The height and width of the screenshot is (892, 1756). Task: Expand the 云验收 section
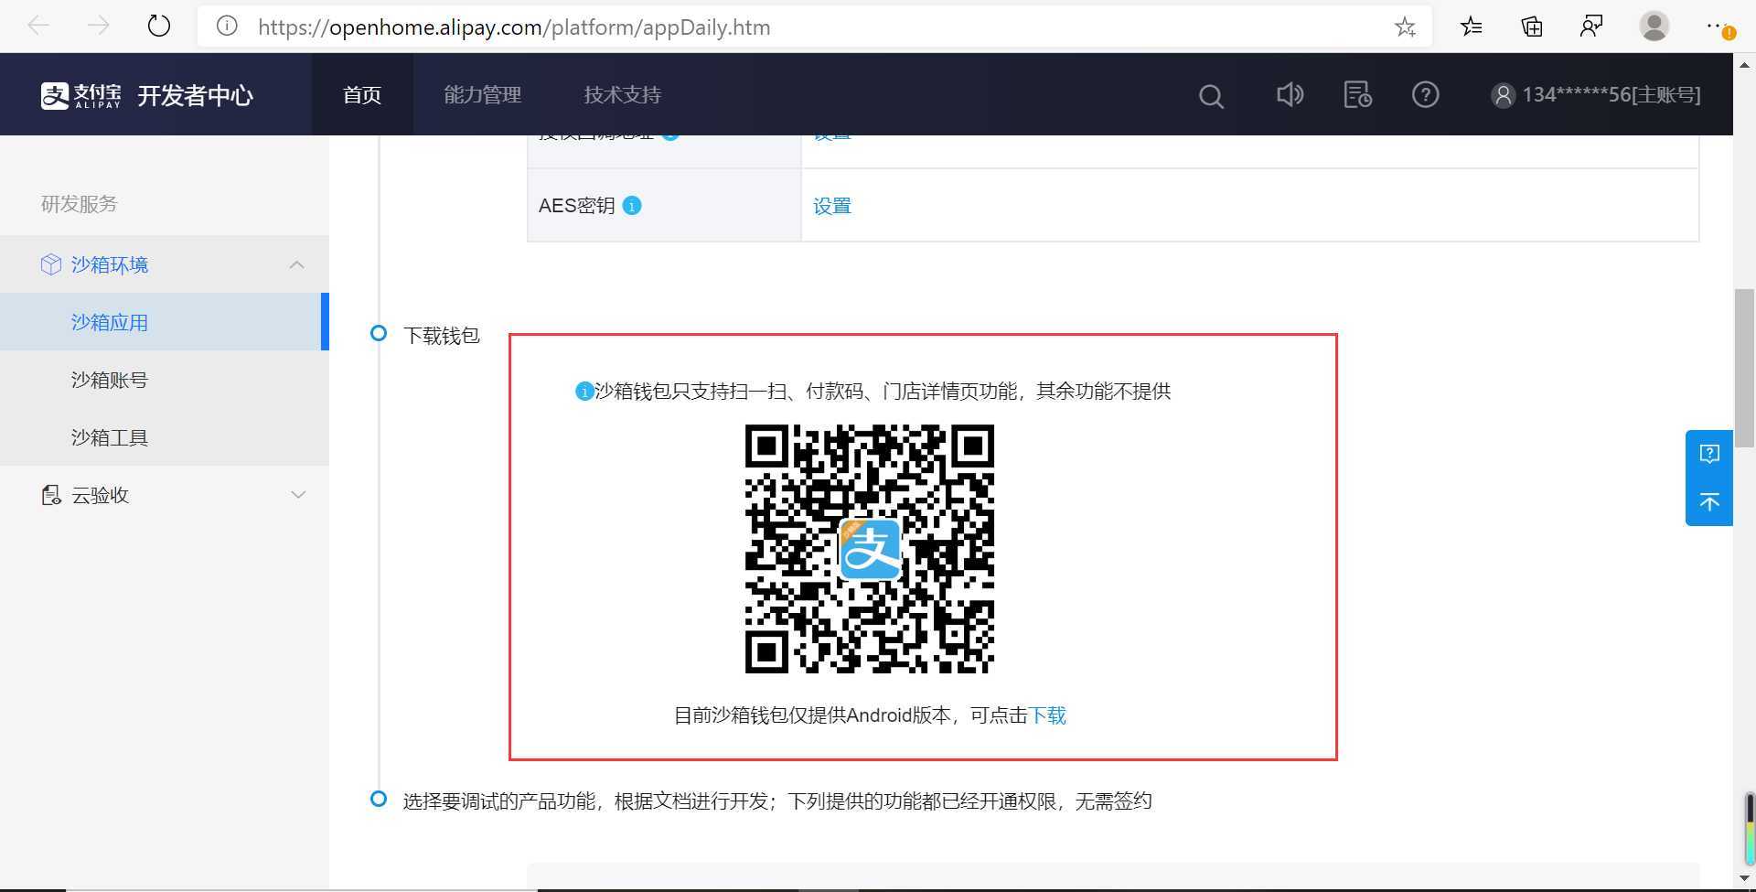tap(297, 494)
